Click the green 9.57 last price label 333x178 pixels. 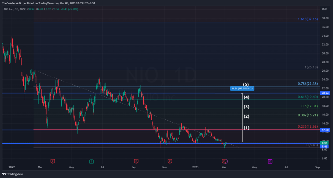(325, 143)
